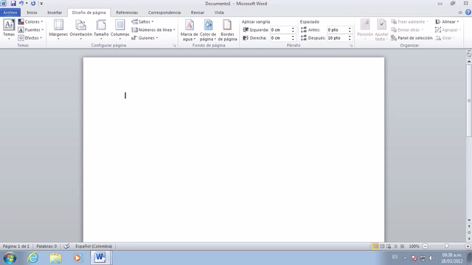Click the Español (Colombia) language indicator
Screen dimensions: 472x265
point(94,246)
